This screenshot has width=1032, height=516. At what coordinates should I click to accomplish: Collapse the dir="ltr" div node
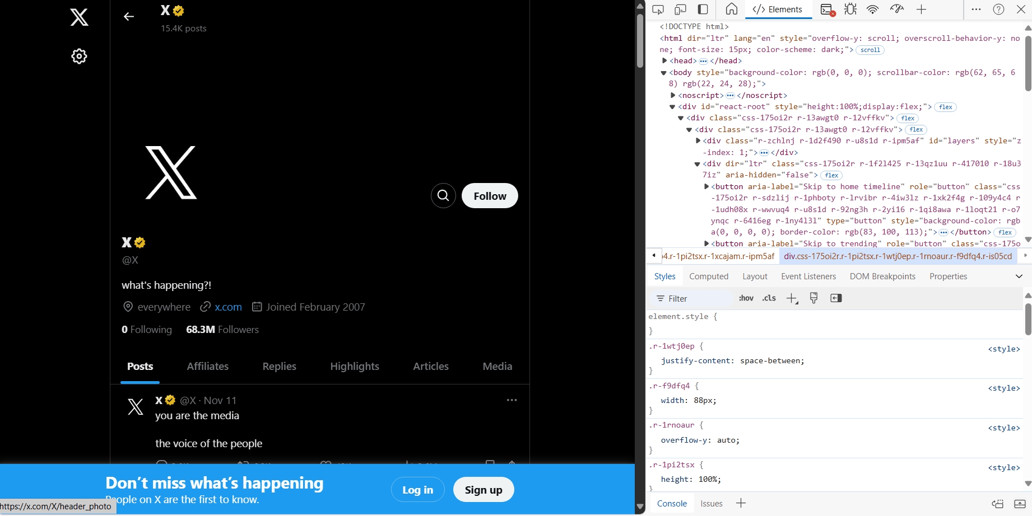(x=698, y=164)
